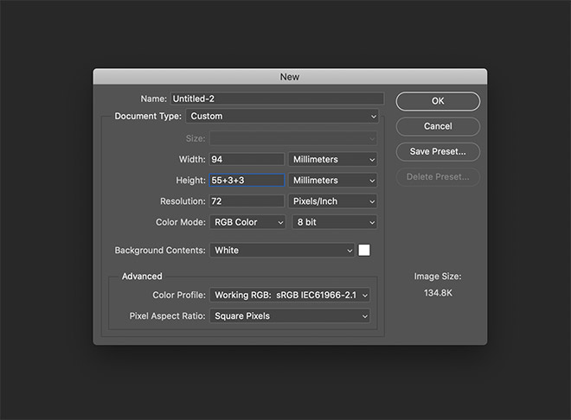571x420 pixels.
Task: Click the greyed-out Size dropdown
Action: click(x=294, y=137)
